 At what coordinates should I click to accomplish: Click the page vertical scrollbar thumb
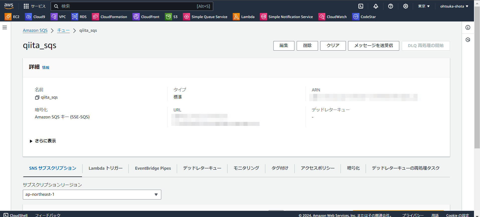(x=477, y=78)
